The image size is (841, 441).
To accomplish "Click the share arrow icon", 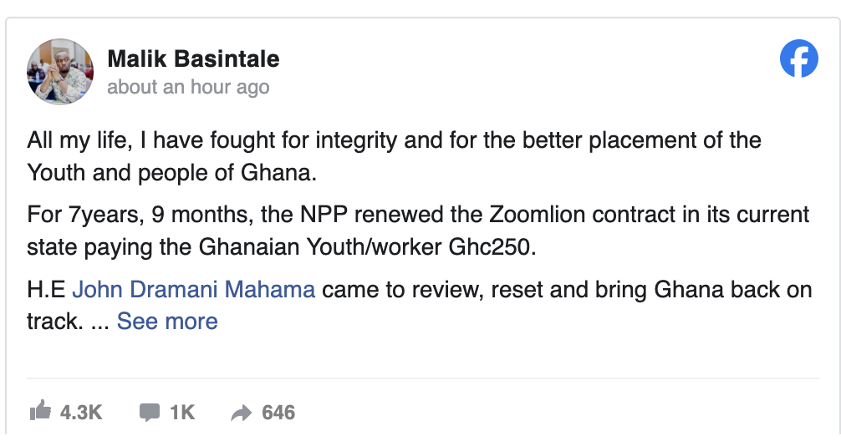I will click(242, 413).
